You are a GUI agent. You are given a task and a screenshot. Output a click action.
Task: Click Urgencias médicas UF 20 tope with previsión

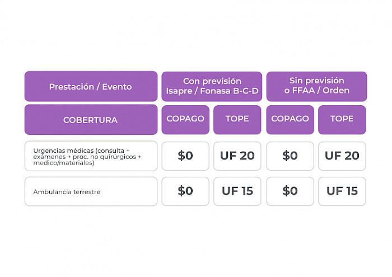point(237,156)
